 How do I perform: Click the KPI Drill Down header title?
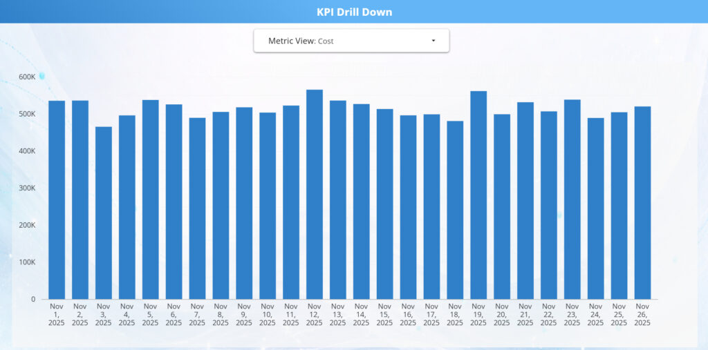354,12
